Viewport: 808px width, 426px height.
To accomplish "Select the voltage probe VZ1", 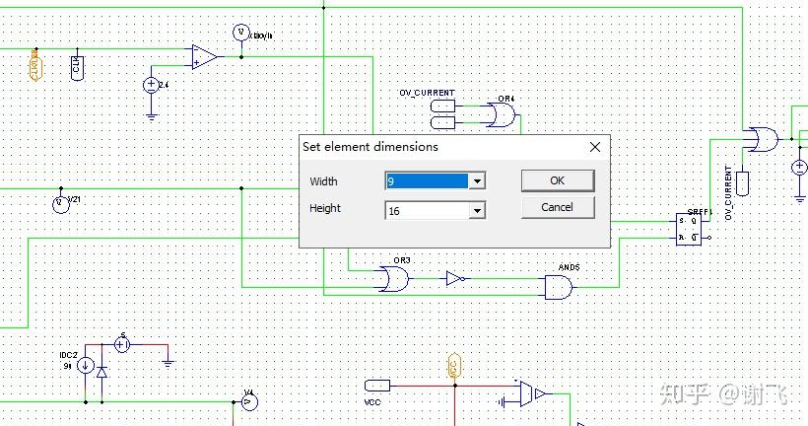I will click(x=61, y=204).
